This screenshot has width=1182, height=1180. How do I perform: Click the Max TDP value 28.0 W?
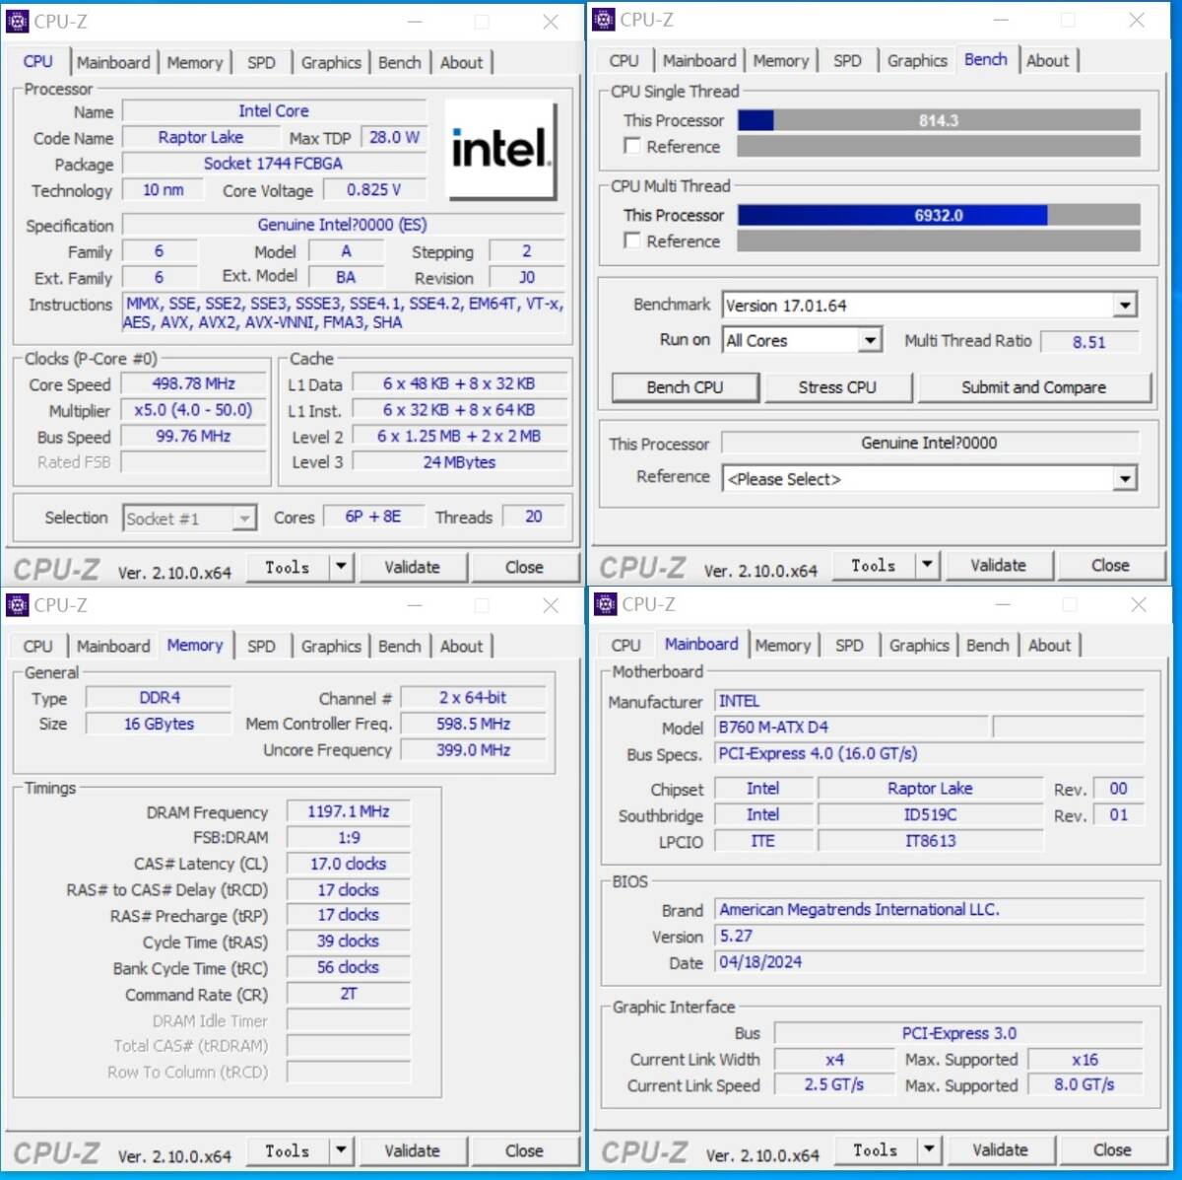click(394, 137)
